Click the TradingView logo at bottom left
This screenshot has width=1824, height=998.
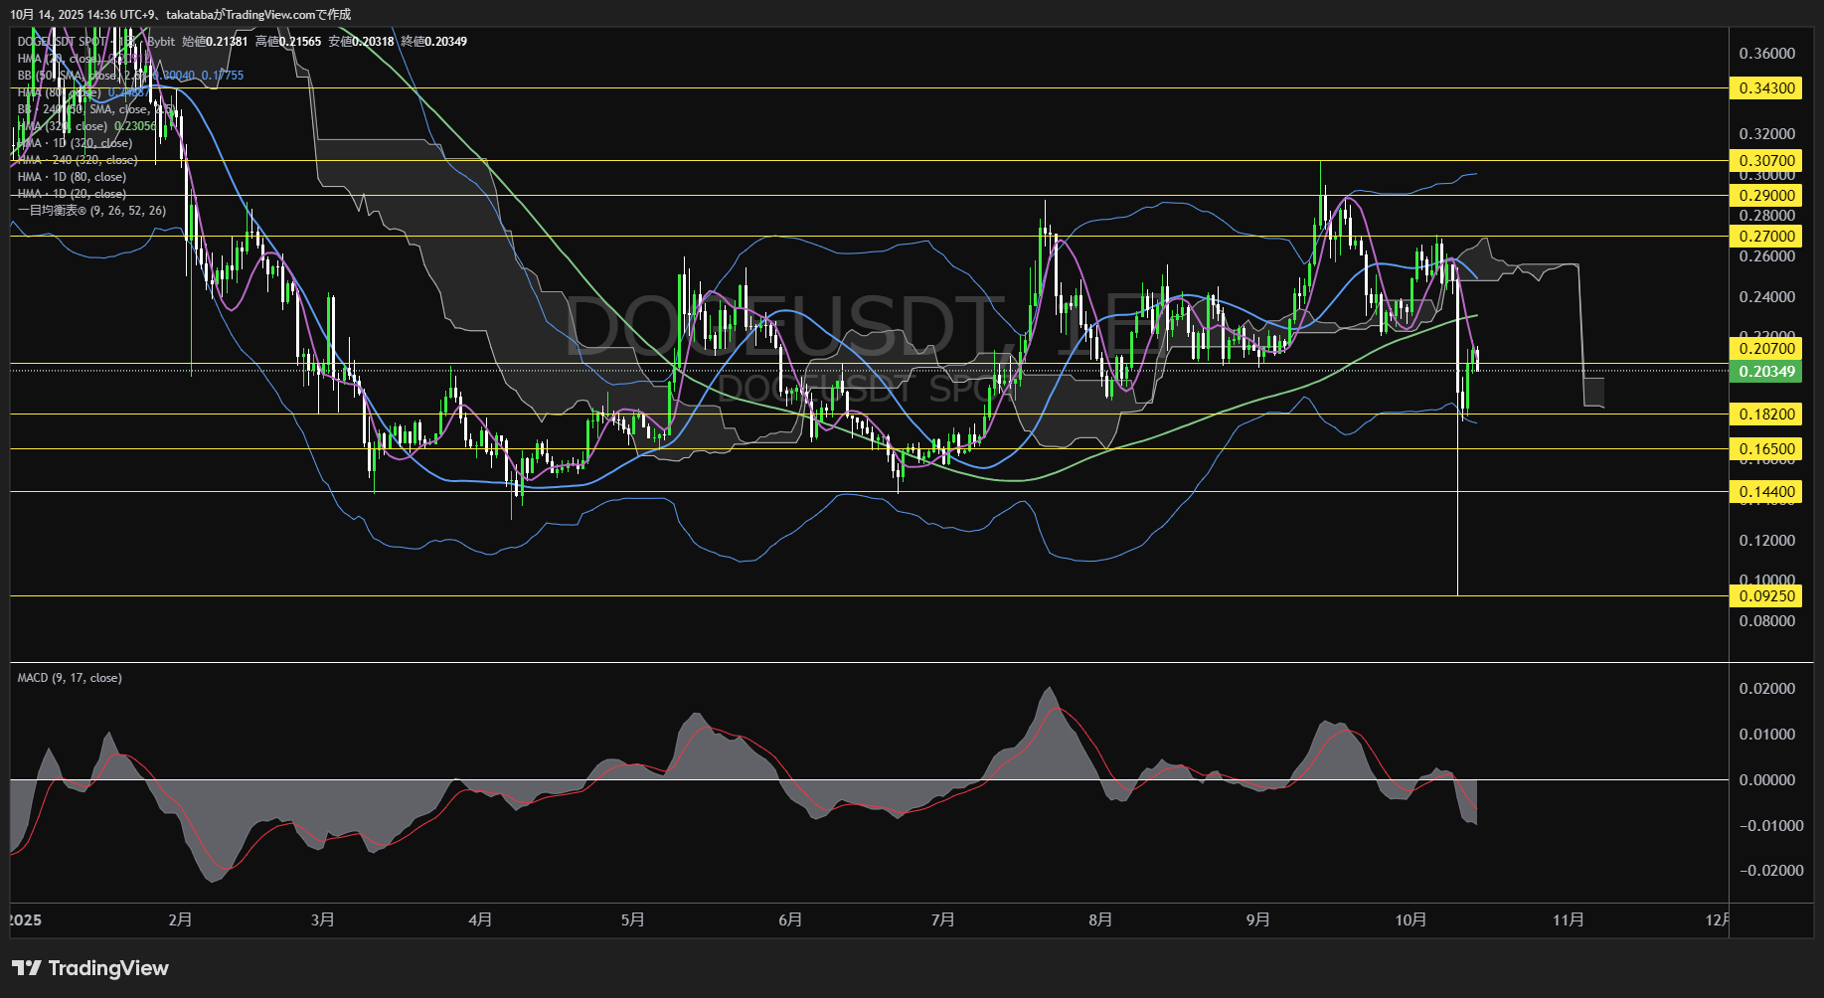point(90,968)
